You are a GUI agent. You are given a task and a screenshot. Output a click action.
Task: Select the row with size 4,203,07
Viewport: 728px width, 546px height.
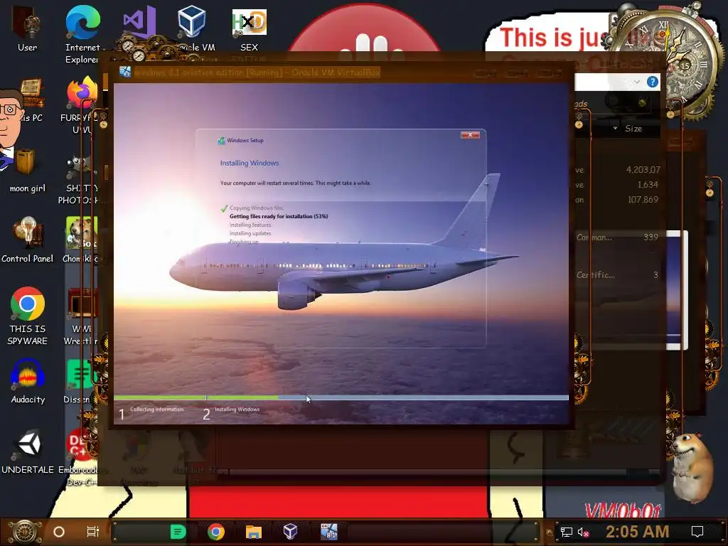618,170
